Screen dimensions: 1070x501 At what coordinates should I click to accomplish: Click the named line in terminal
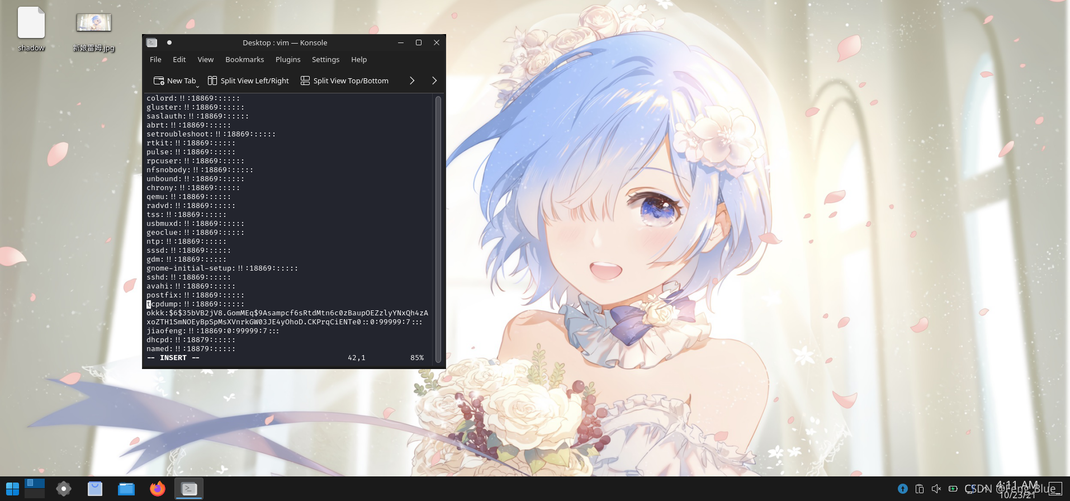click(191, 349)
